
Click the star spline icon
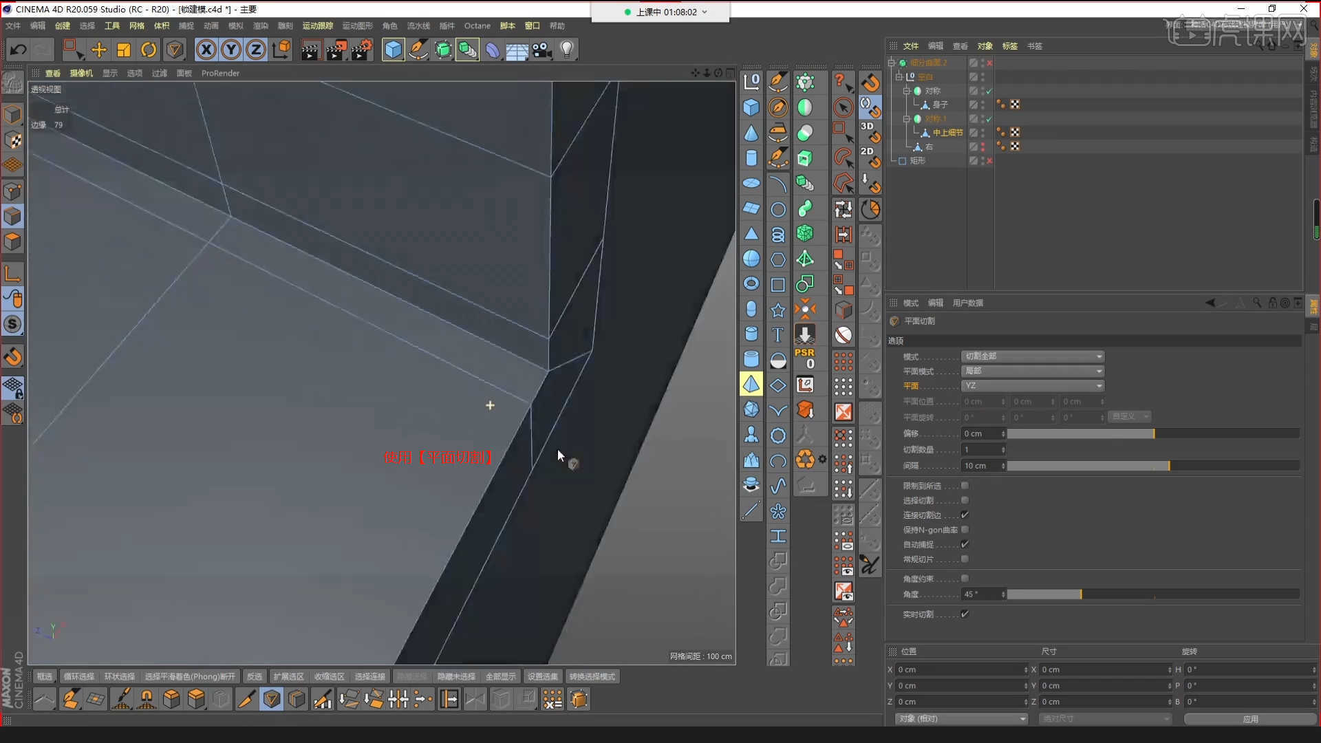777,310
